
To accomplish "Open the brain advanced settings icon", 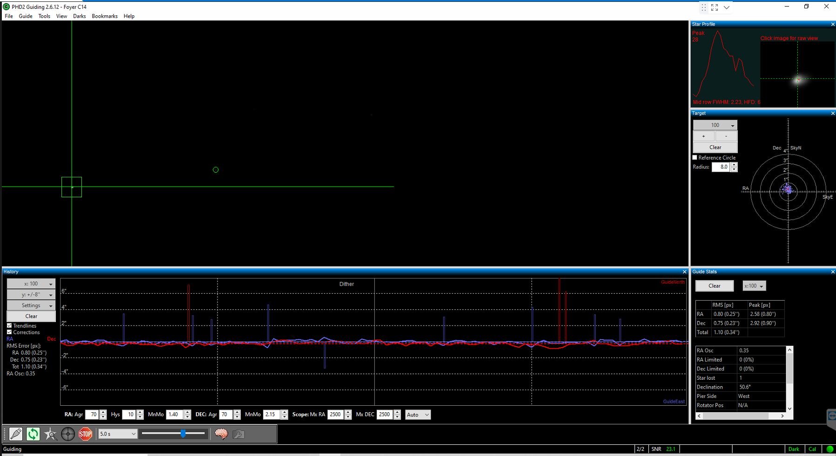I will 221,434.
